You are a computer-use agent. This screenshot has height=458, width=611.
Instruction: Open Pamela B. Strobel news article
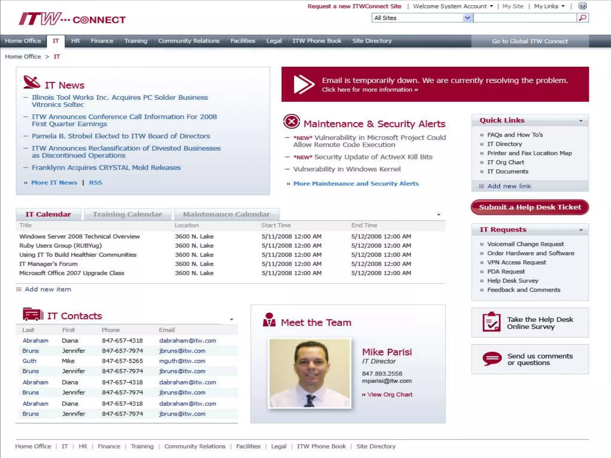click(121, 136)
